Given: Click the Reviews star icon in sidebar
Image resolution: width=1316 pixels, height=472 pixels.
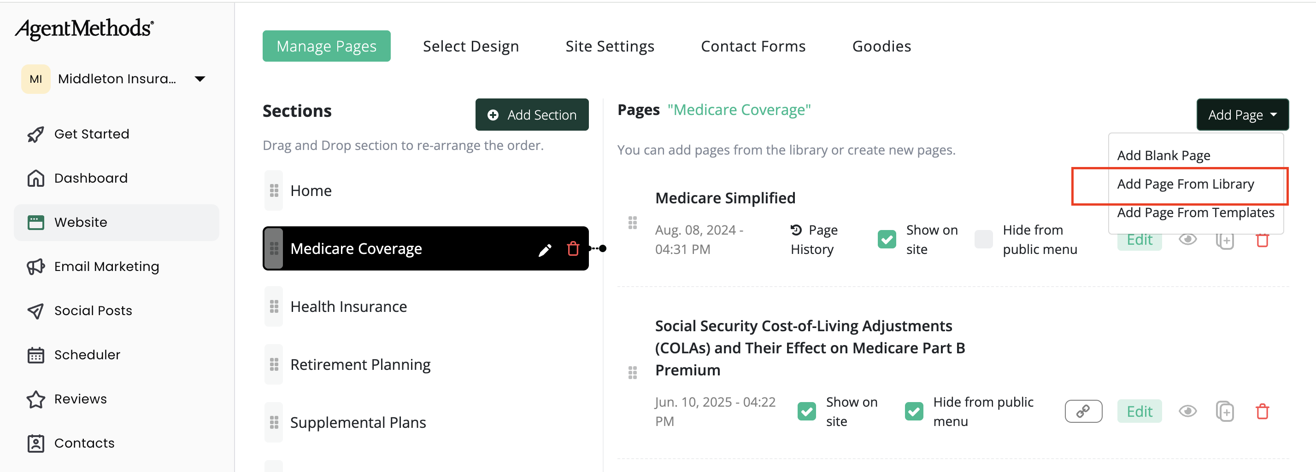Looking at the screenshot, I should coord(35,399).
